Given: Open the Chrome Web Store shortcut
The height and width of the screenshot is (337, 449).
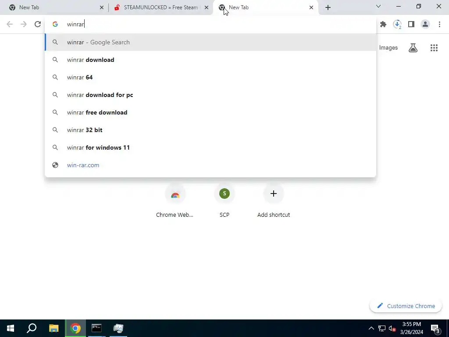Looking at the screenshot, I should 175,201.
